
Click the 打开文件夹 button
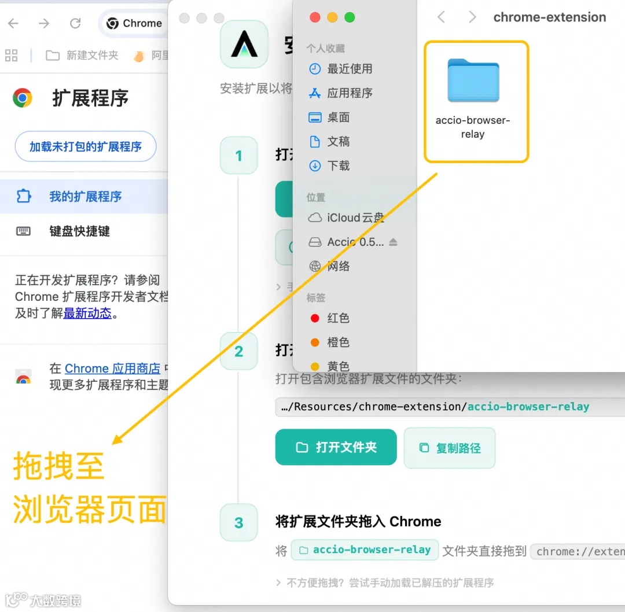[x=336, y=447]
